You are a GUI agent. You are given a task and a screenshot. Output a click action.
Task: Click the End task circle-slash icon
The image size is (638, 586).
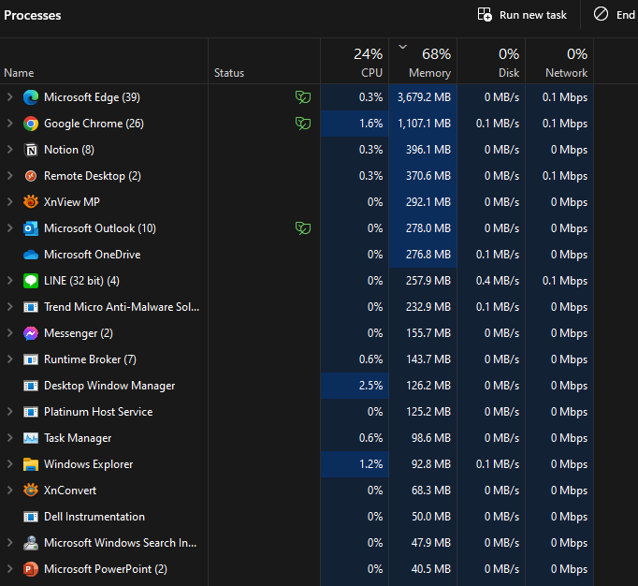pos(601,14)
